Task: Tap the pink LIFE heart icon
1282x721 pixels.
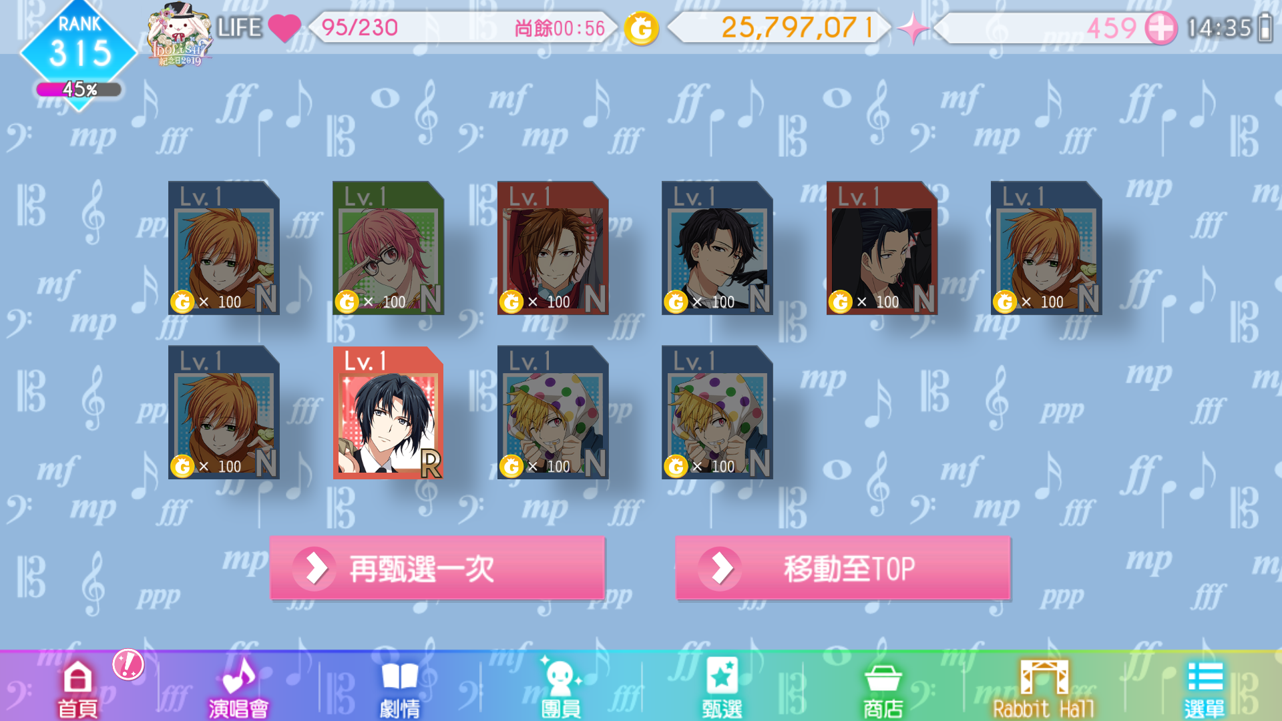Action: coord(284,28)
